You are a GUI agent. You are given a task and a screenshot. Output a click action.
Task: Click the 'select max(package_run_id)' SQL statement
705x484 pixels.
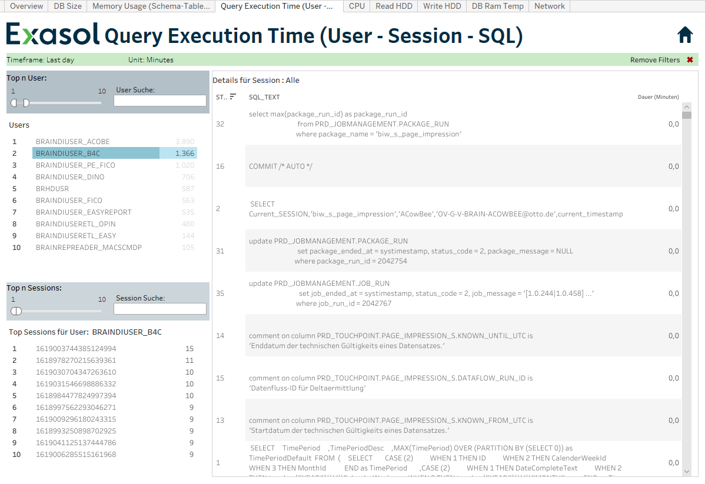(x=355, y=124)
